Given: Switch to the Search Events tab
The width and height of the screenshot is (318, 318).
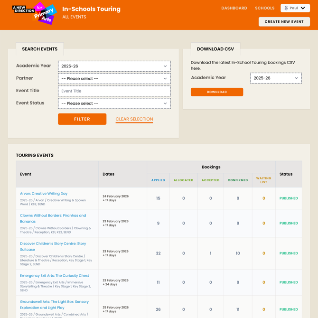Looking at the screenshot, I should click(x=40, y=49).
